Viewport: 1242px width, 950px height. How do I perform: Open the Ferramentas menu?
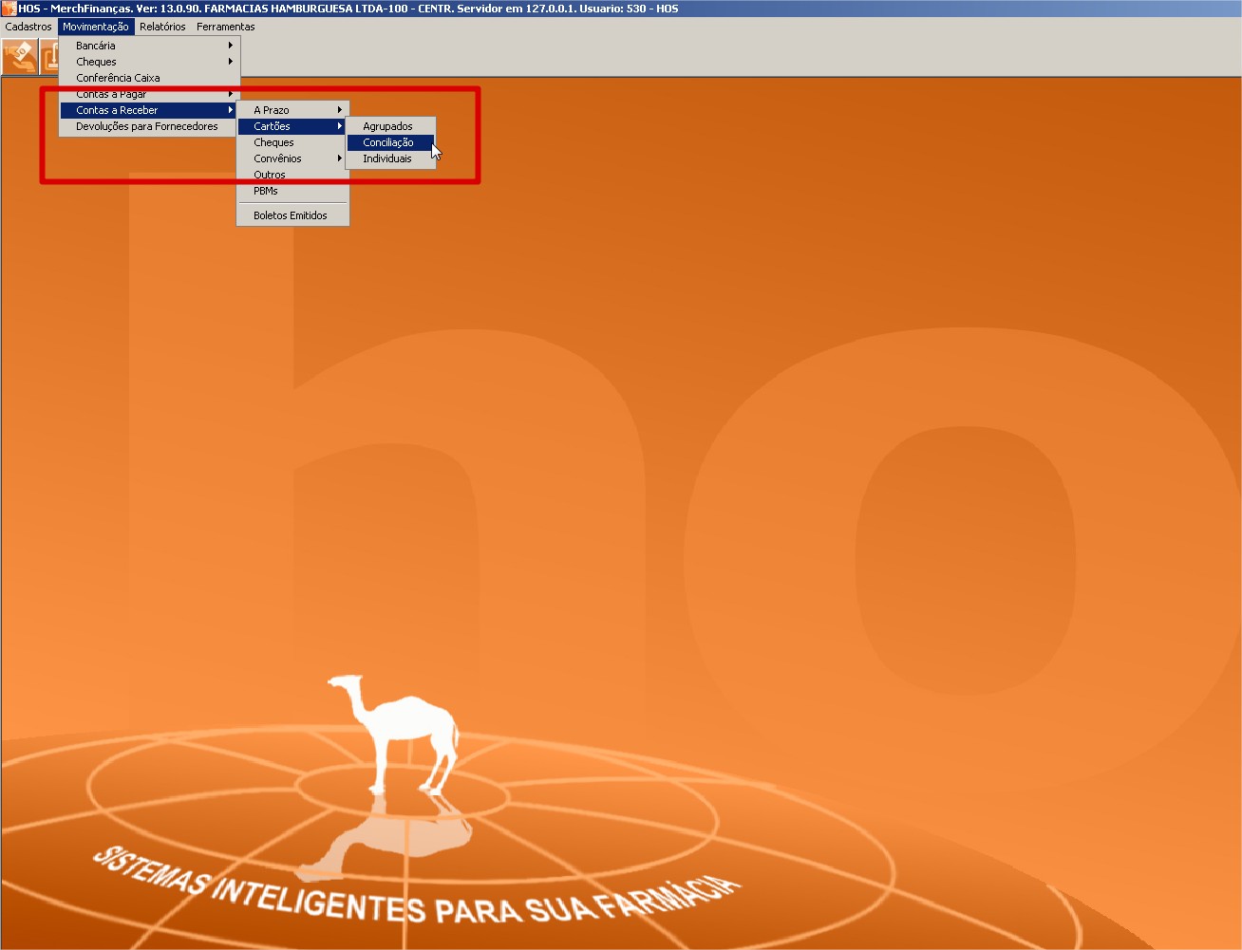coord(226,27)
